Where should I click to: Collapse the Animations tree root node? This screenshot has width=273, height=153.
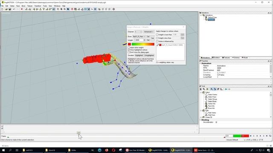click(201, 15)
